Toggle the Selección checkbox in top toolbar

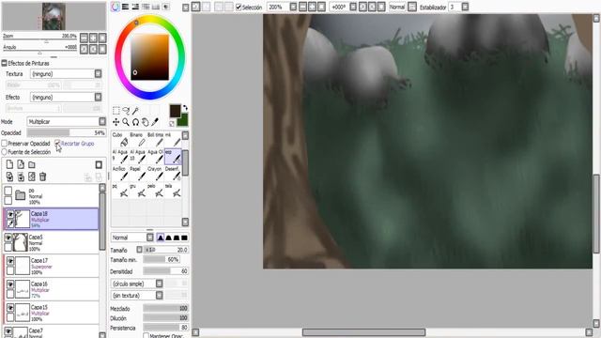239,7
